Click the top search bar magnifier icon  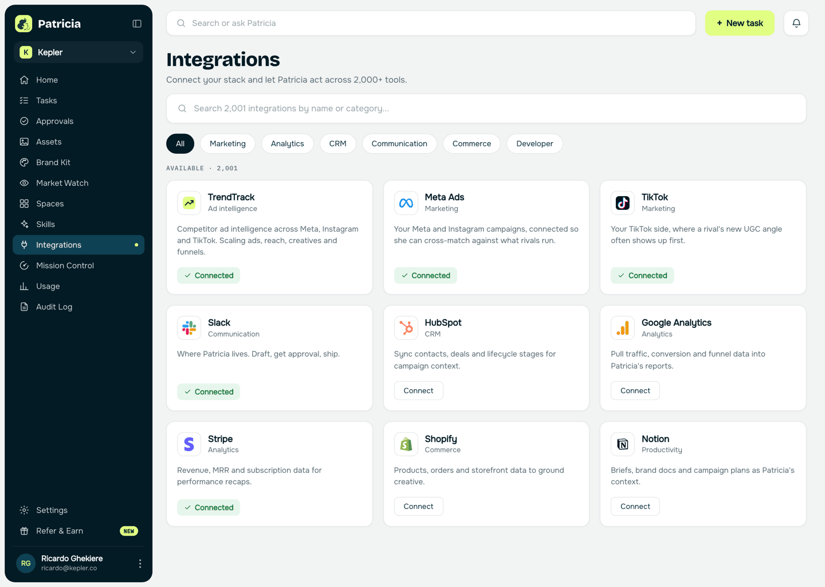(x=181, y=23)
